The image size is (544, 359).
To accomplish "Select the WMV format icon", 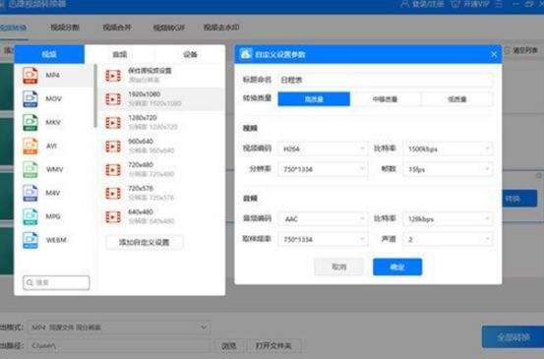I will tap(30, 169).
